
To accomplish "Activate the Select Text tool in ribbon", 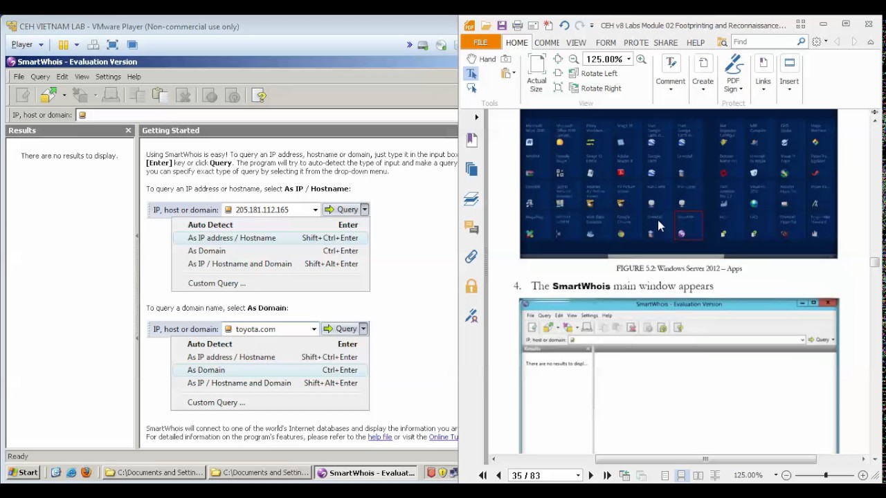I will click(x=472, y=73).
